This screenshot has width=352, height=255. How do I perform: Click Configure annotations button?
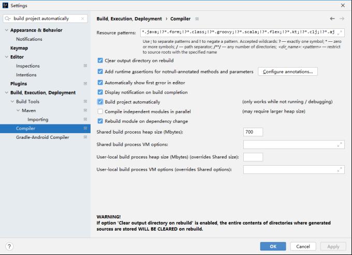[288, 72]
